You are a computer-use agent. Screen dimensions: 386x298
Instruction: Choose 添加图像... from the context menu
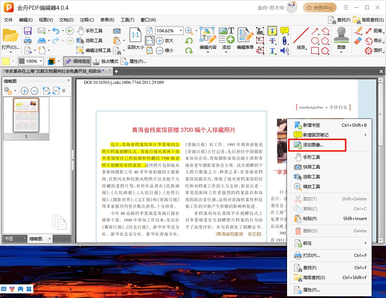(313, 145)
